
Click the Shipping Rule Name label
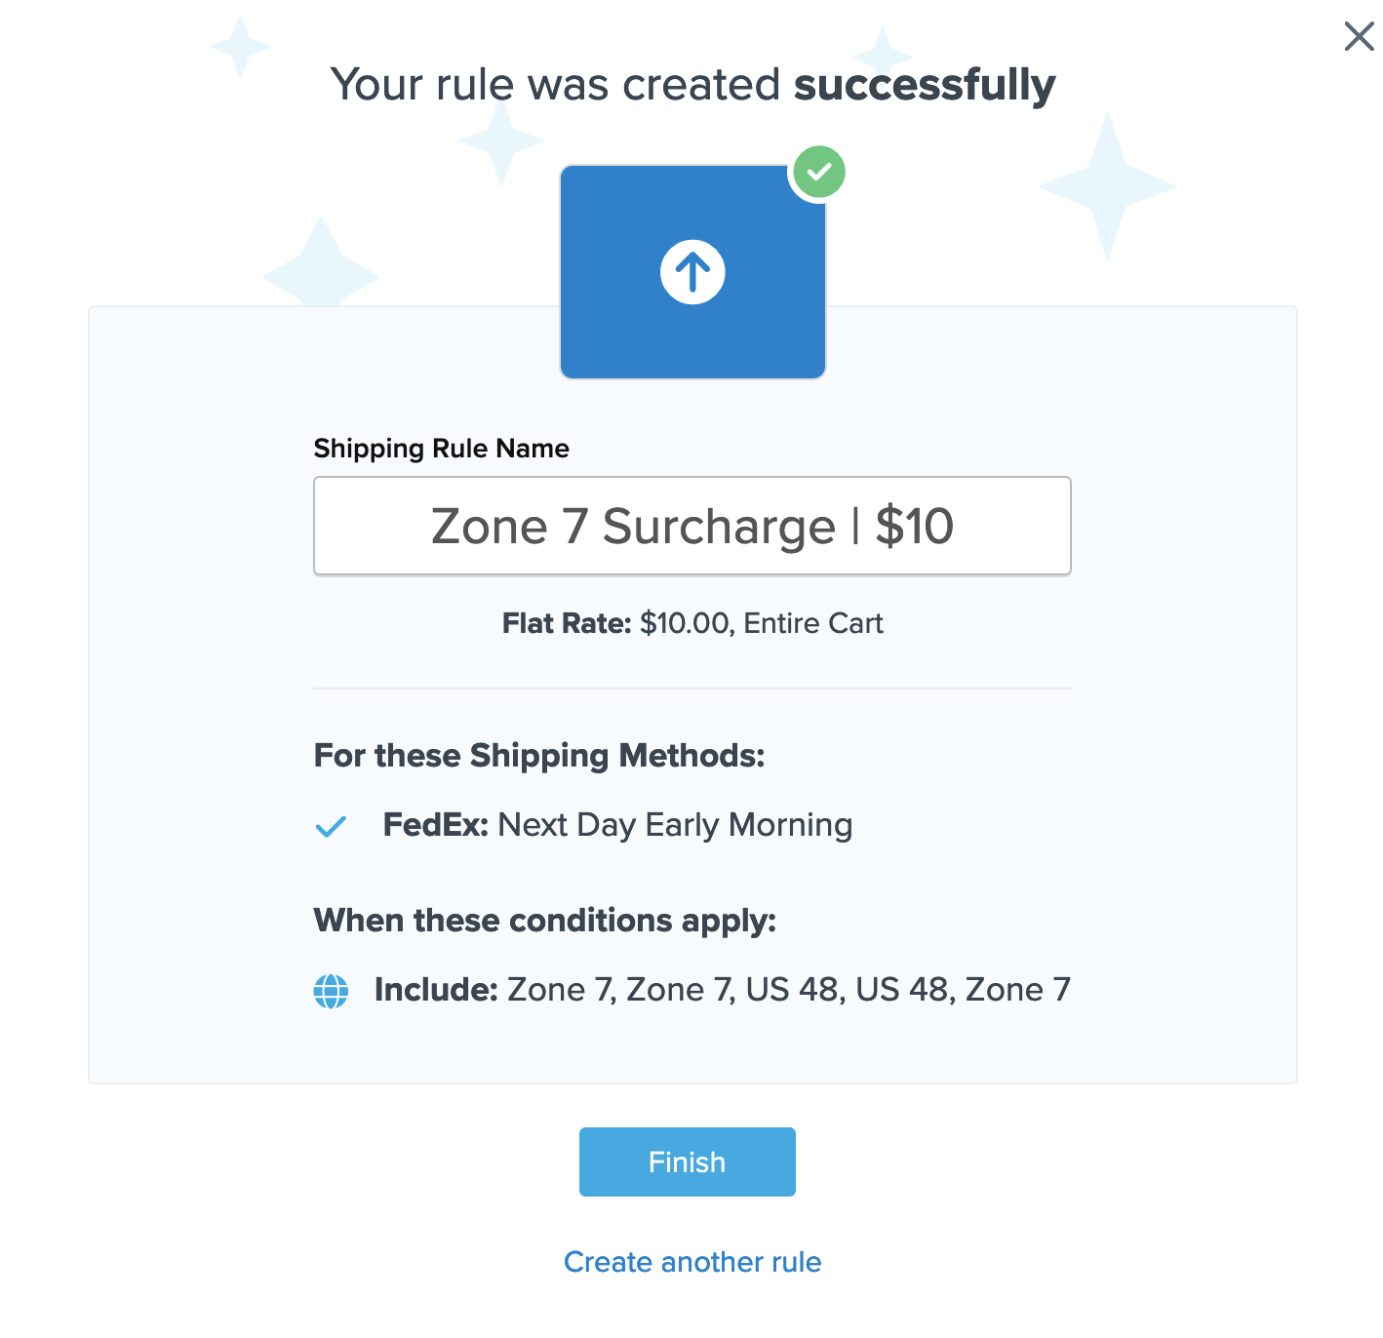[x=441, y=449]
